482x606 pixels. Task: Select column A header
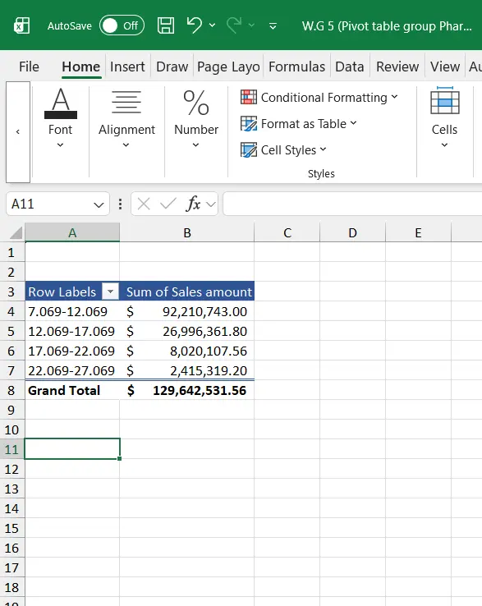coord(72,232)
